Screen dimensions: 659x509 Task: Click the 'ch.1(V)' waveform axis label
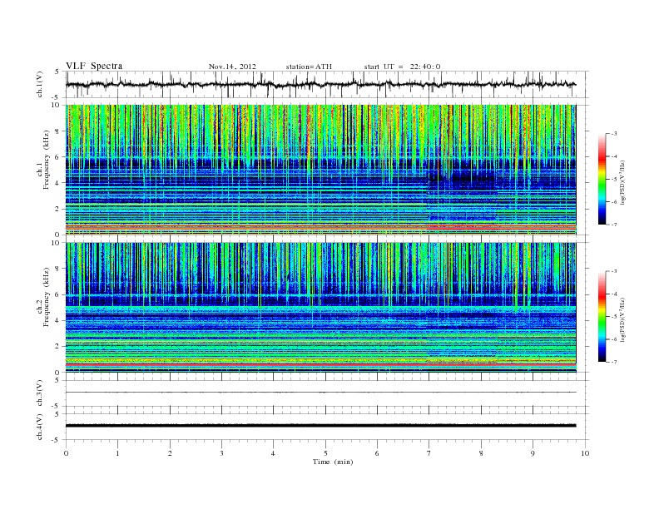point(40,84)
